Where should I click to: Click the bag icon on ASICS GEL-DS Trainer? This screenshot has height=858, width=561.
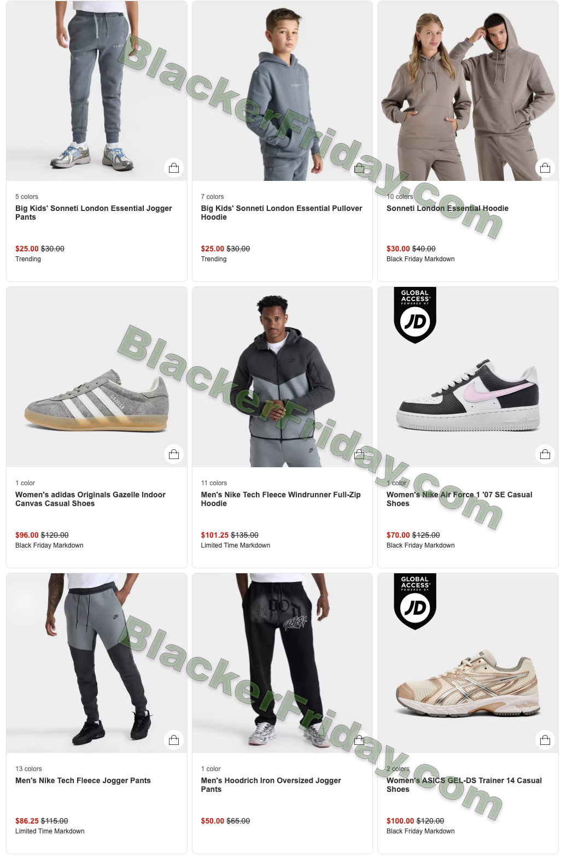pos(545,740)
